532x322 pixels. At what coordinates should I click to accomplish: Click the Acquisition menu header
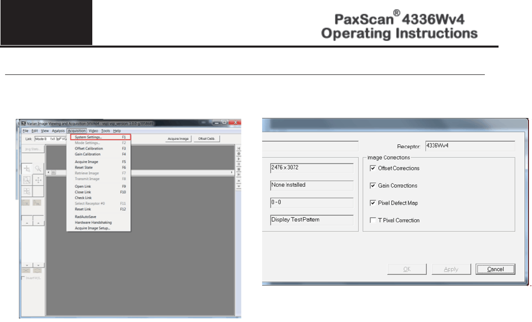[x=77, y=131]
